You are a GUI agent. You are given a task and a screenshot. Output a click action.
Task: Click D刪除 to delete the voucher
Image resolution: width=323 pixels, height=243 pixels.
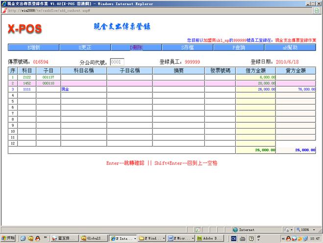[136, 48]
